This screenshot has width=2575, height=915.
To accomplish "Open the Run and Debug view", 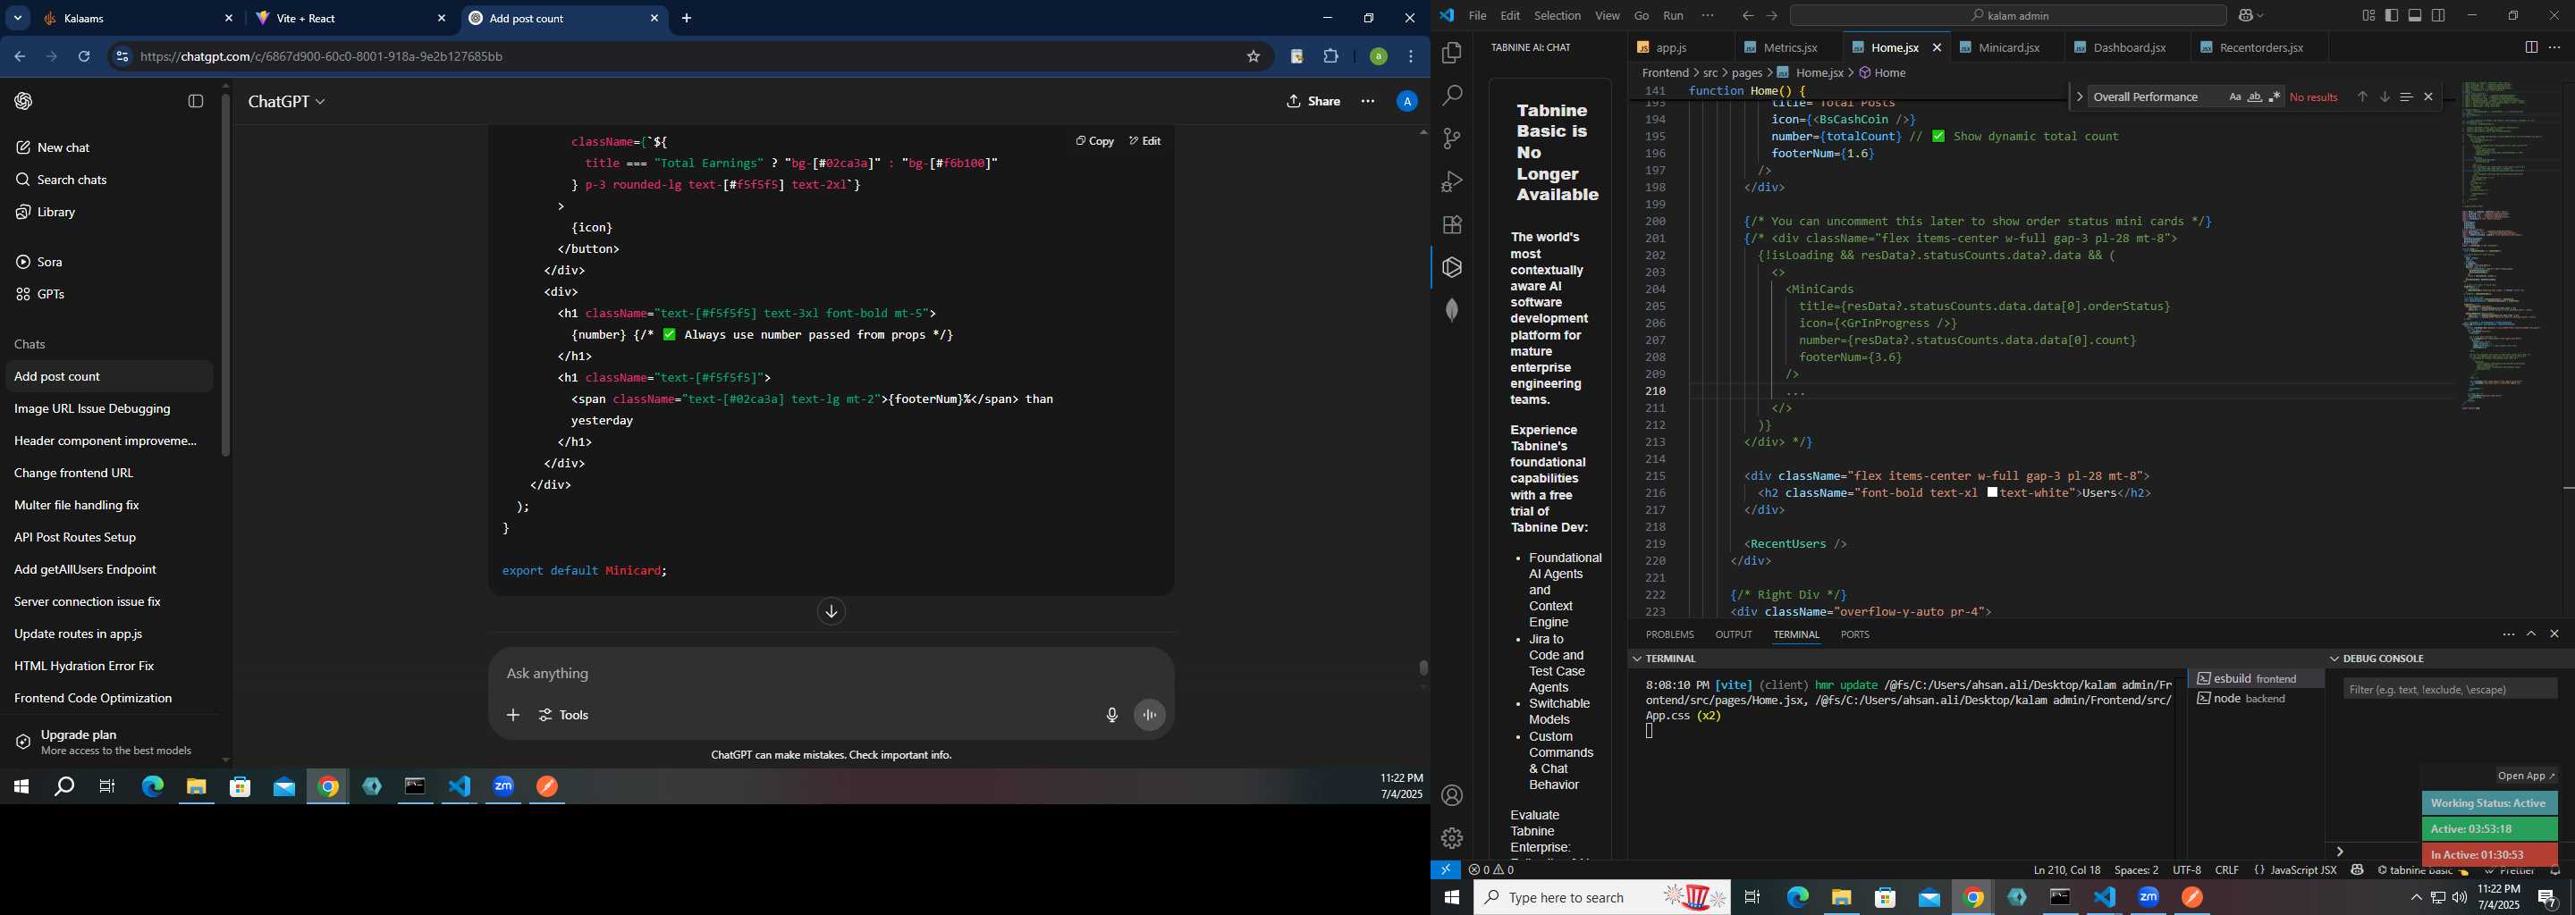I will click(x=1452, y=181).
